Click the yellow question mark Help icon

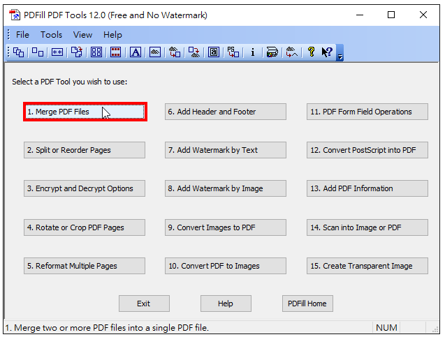311,52
